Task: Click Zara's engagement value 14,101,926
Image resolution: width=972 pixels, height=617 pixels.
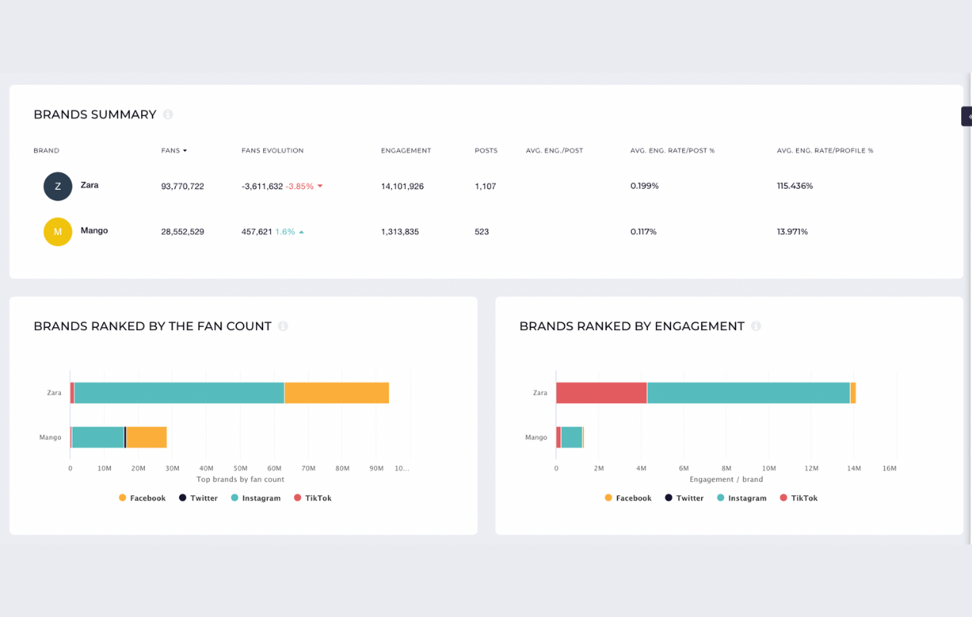Action: 402,187
